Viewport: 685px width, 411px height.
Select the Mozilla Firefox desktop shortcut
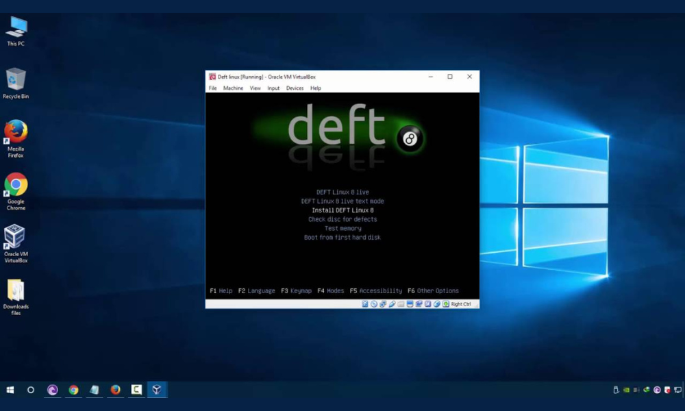[16, 139]
